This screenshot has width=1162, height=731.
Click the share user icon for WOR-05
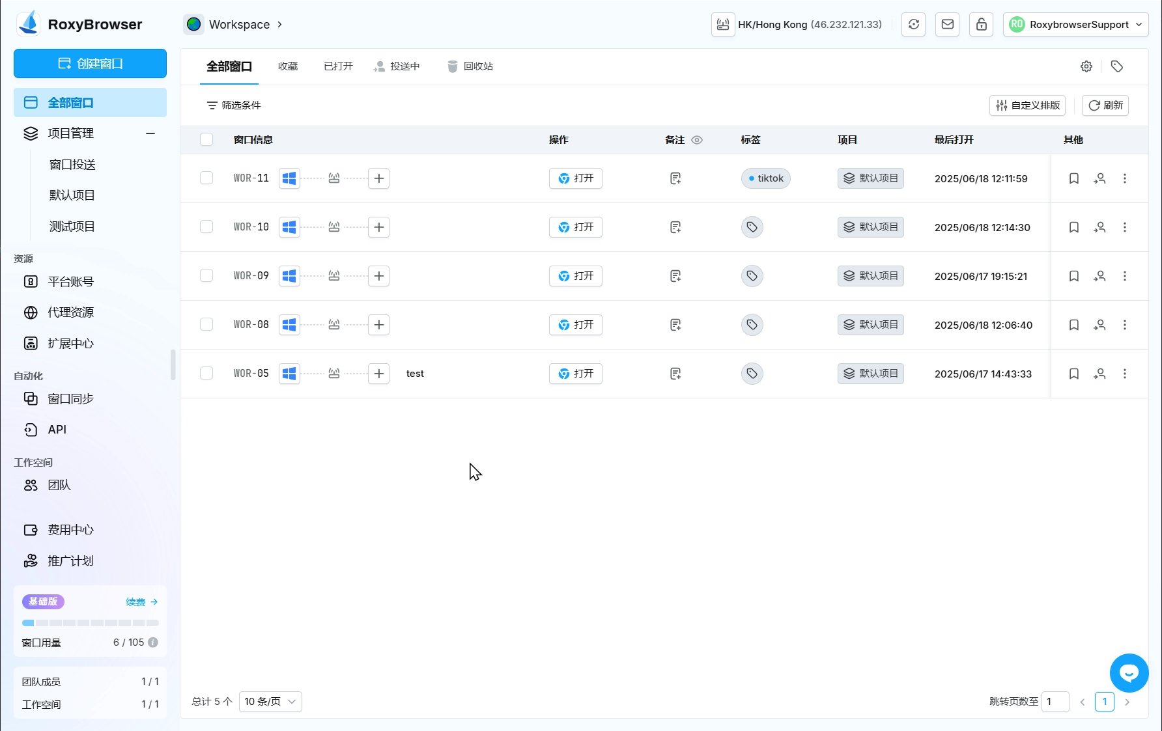(1099, 374)
